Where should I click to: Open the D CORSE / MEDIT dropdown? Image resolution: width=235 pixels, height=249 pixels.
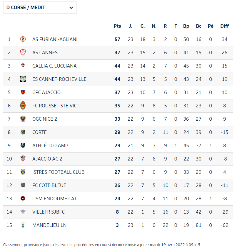(x=40, y=8)
